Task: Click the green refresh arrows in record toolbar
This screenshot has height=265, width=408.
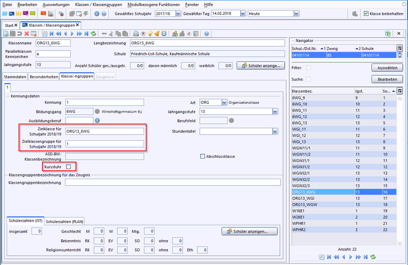Action: click(93, 34)
